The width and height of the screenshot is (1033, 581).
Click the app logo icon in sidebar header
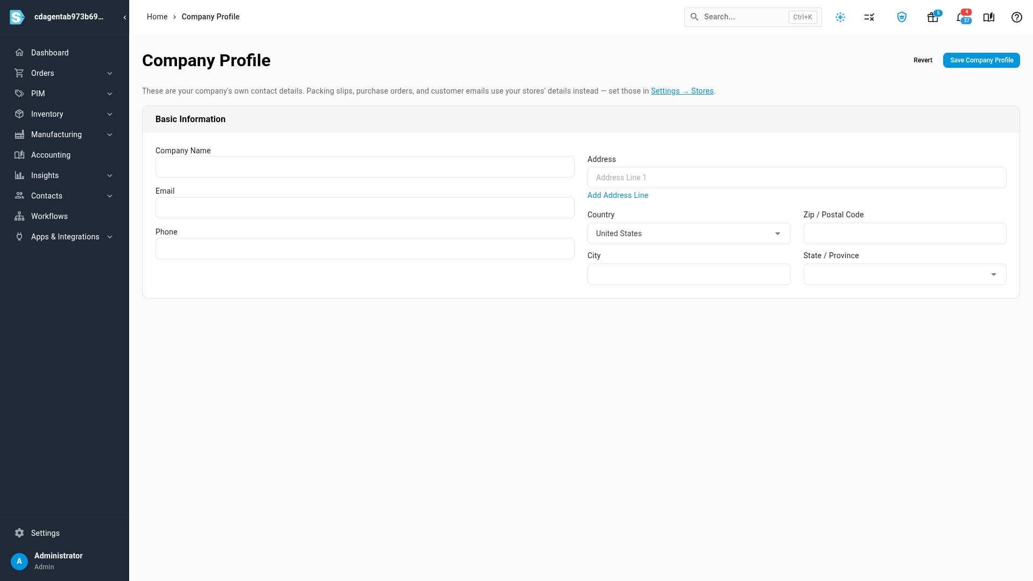pos(17,17)
